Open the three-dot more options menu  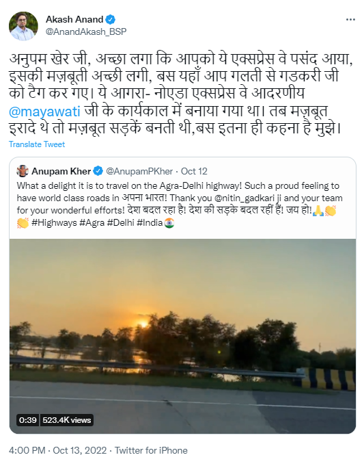(x=350, y=19)
